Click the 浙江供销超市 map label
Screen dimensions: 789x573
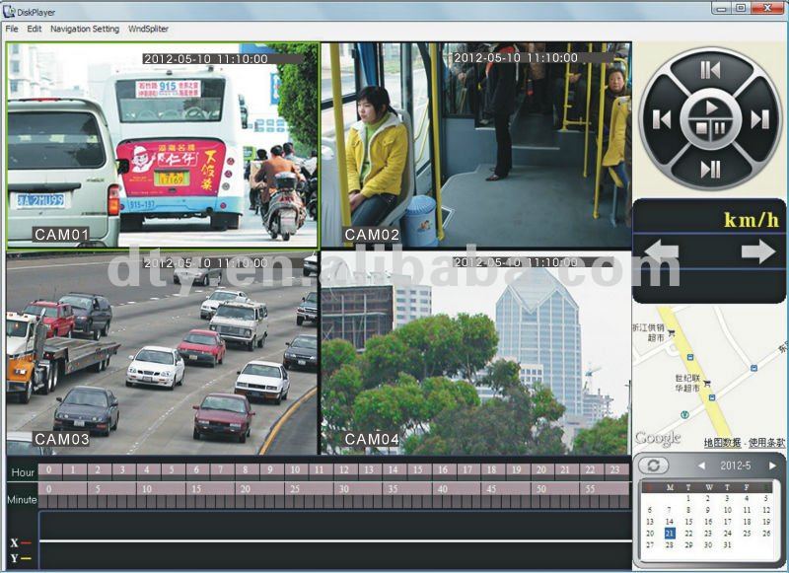tap(649, 332)
